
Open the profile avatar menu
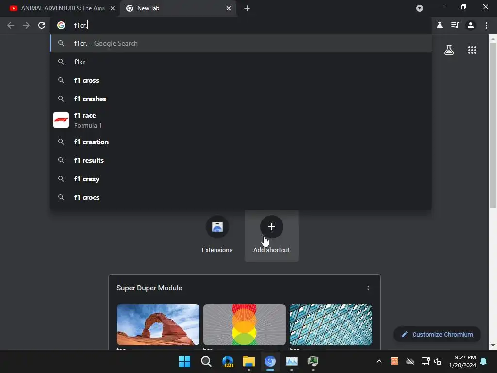pyautogui.click(x=471, y=25)
